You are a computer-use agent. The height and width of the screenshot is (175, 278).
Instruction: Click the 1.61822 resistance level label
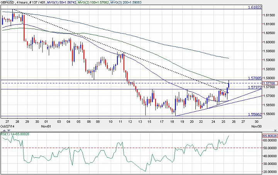(255, 7)
